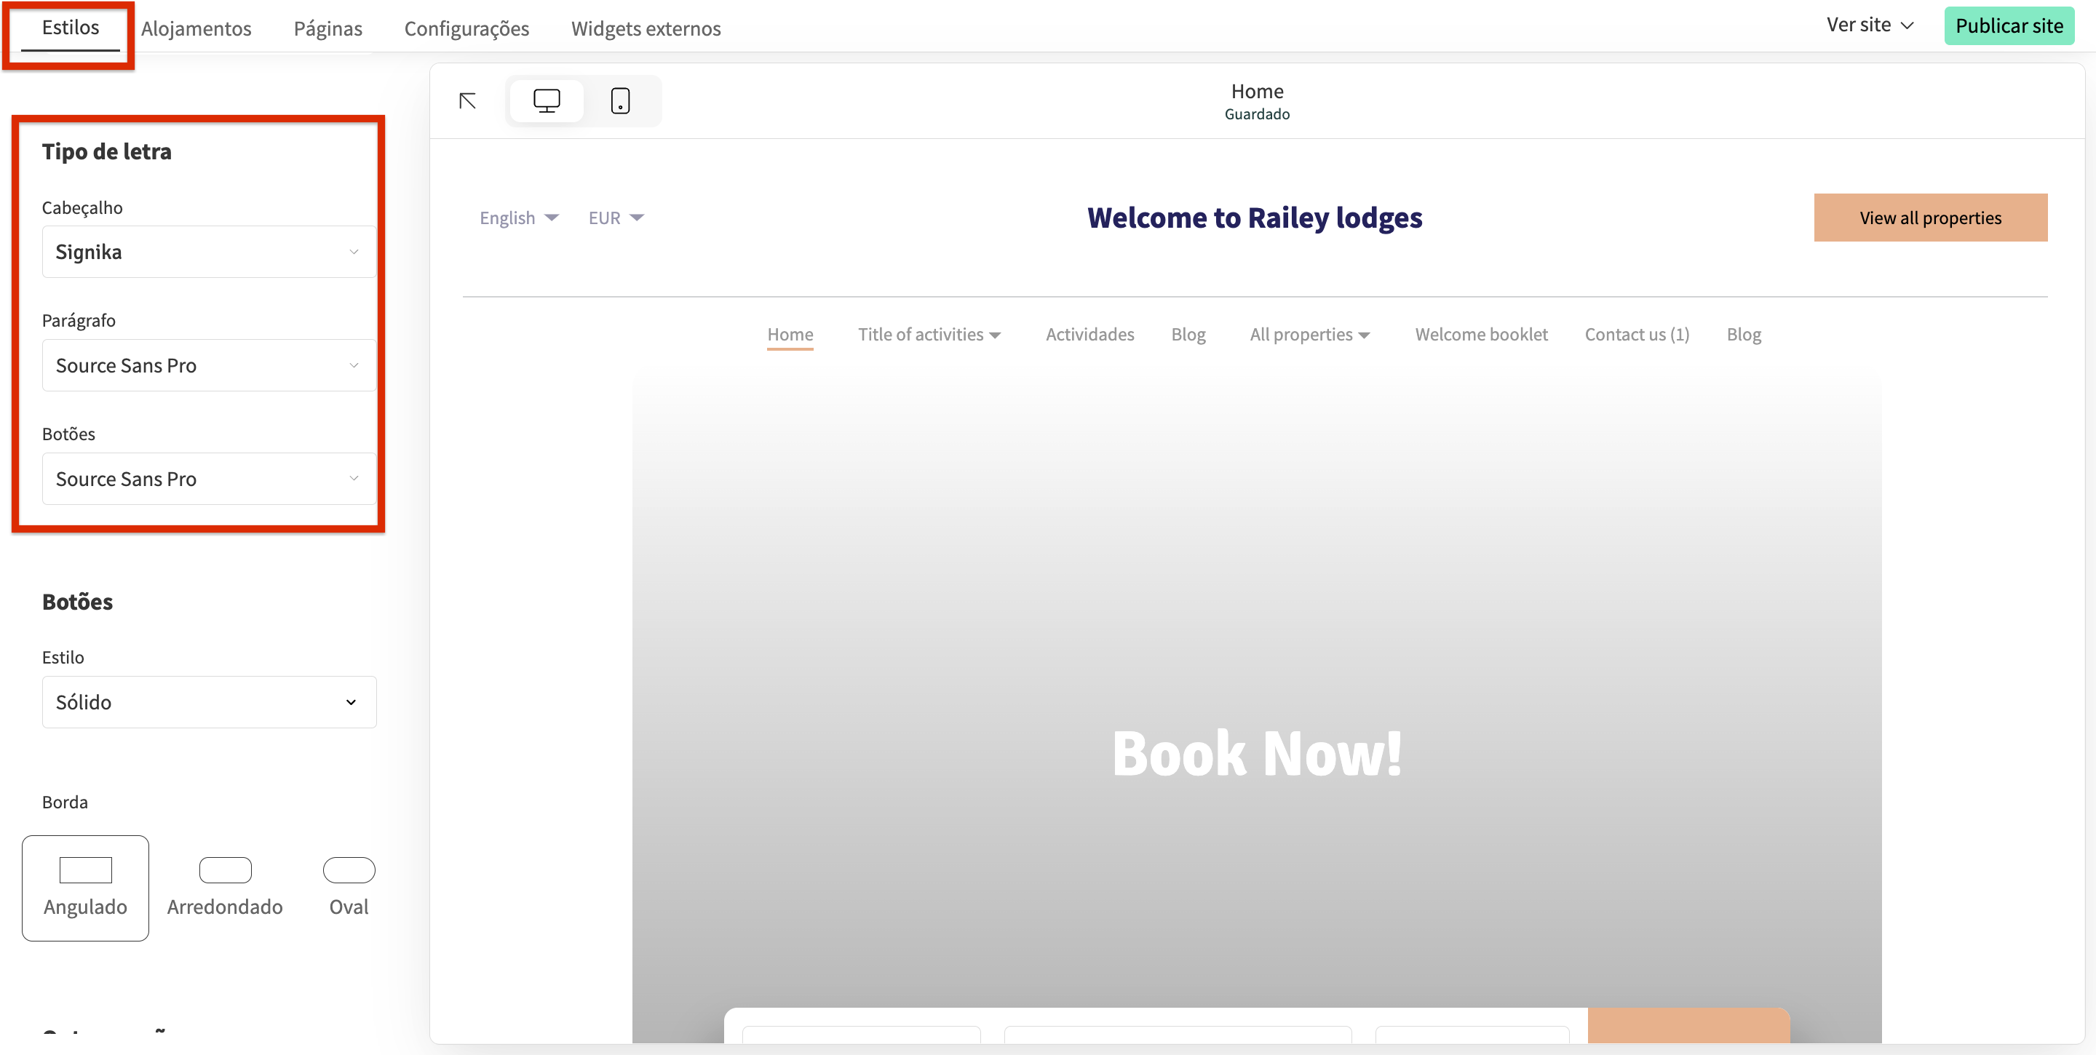Image resolution: width=2096 pixels, height=1055 pixels.
Task: Open the Estilo dropdown showing Sólido
Action: tap(208, 702)
